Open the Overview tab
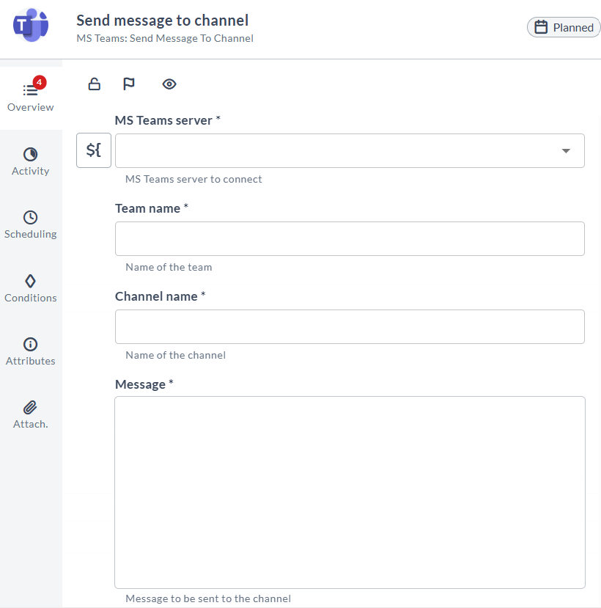 pyautogui.click(x=31, y=98)
